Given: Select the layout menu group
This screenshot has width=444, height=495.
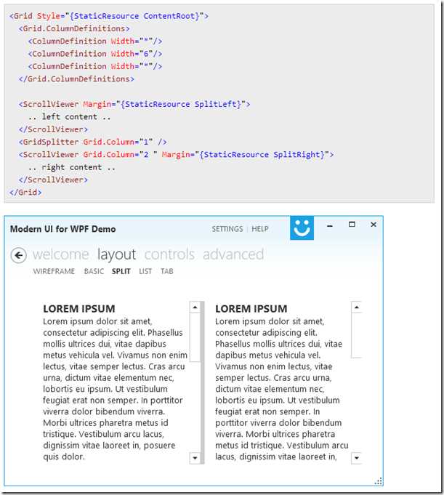Looking at the screenshot, I should pyautogui.click(x=116, y=254).
